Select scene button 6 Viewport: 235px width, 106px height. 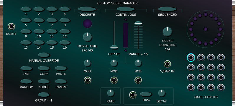click(39, 20)
